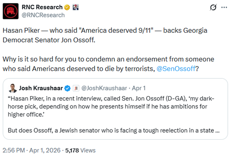View the 5,178 Views count
Image resolution: width=230 pixels, height=156 pixels.
click(80, 150)
